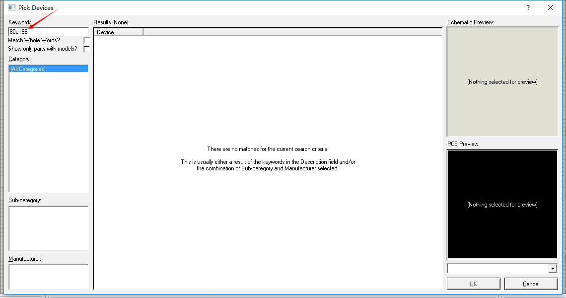
Task: Select (All Categories) in Category list
Action: 48,69
